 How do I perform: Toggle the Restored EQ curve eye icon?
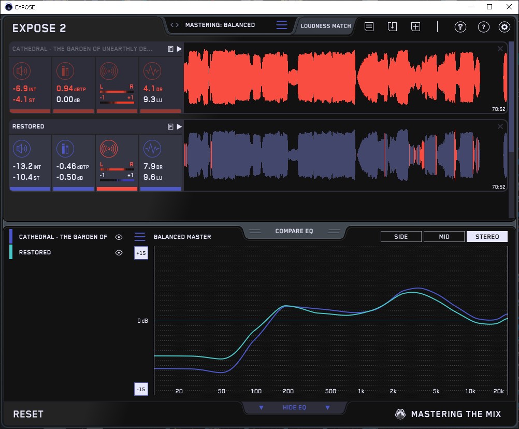pyautogui.click(x=119, y=252)
